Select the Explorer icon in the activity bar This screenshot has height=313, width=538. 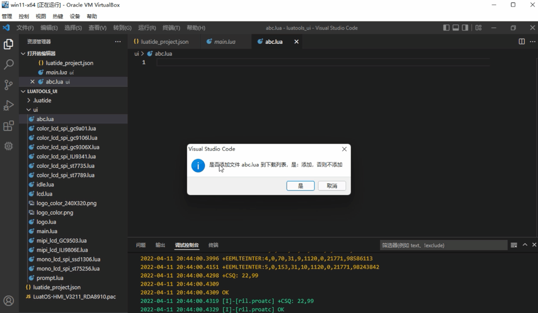click(x=8, y=44)
